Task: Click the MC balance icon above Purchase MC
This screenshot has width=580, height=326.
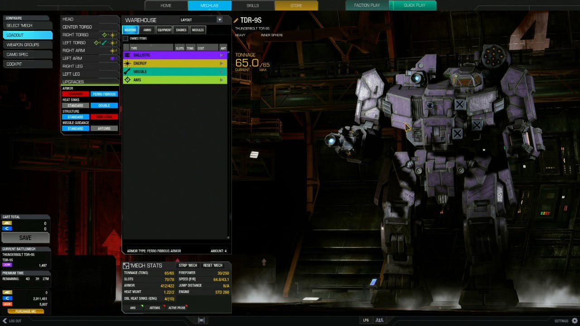Action: coord(7,293)
